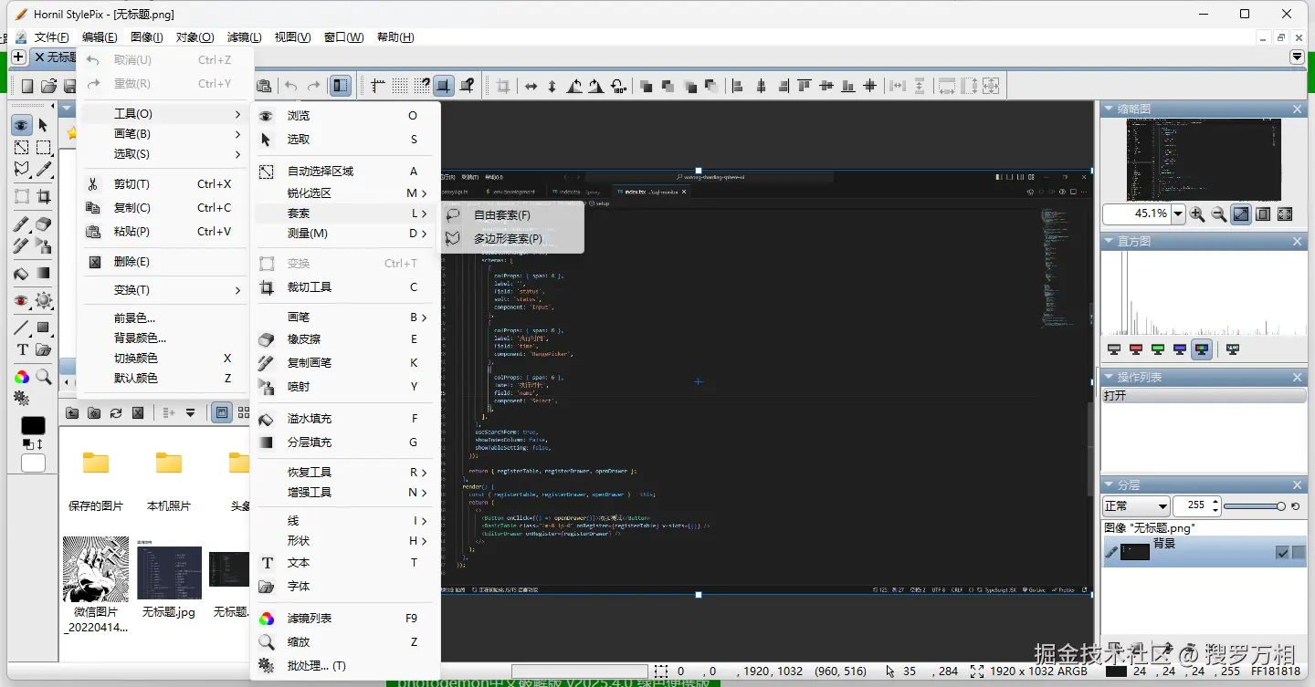Select the eraser tool in the toolbox
This screenshot has width=1315, height=687.
43,224
